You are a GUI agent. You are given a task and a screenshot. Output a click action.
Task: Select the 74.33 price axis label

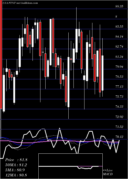119,107
